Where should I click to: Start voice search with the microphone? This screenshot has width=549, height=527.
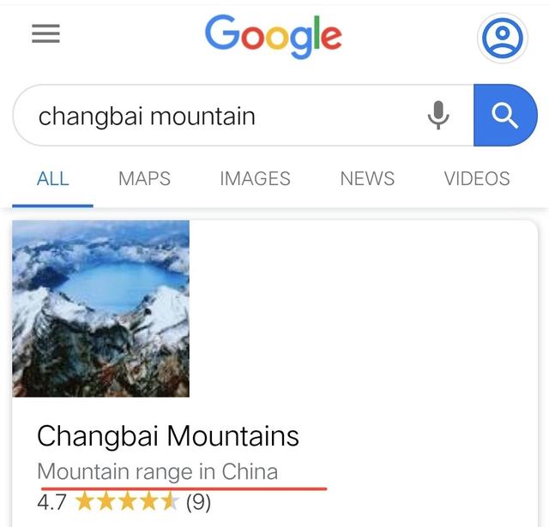coord(438,115)
